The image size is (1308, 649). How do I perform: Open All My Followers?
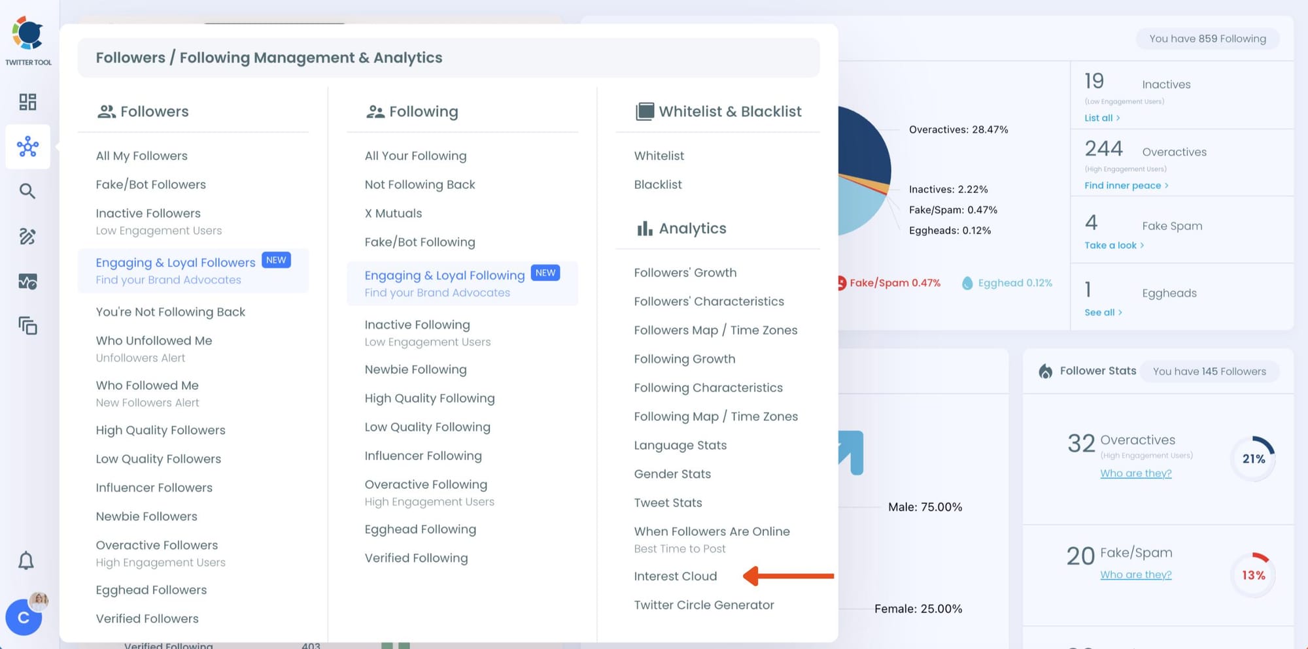click(x=142, y=156)
